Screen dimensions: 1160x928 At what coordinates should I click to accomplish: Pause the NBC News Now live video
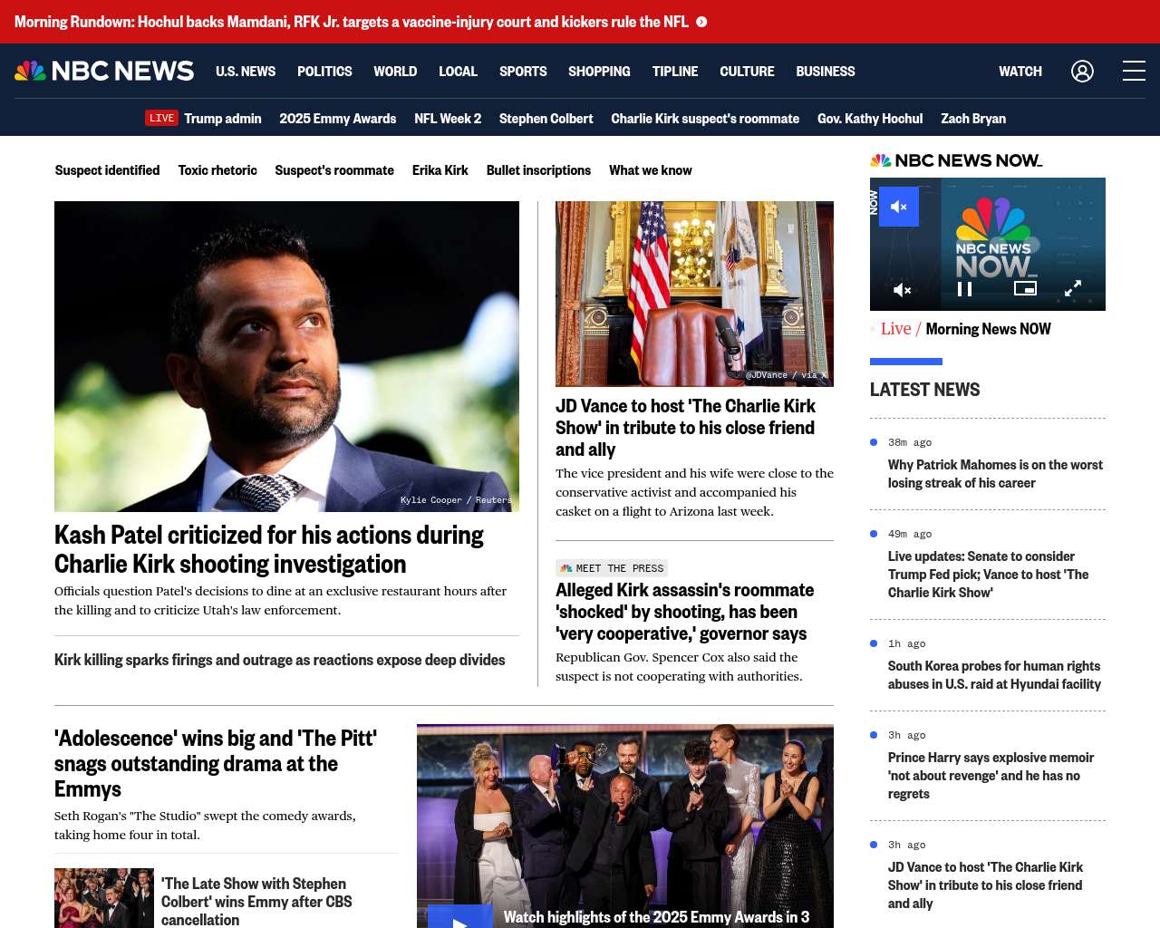coord(965,289)
